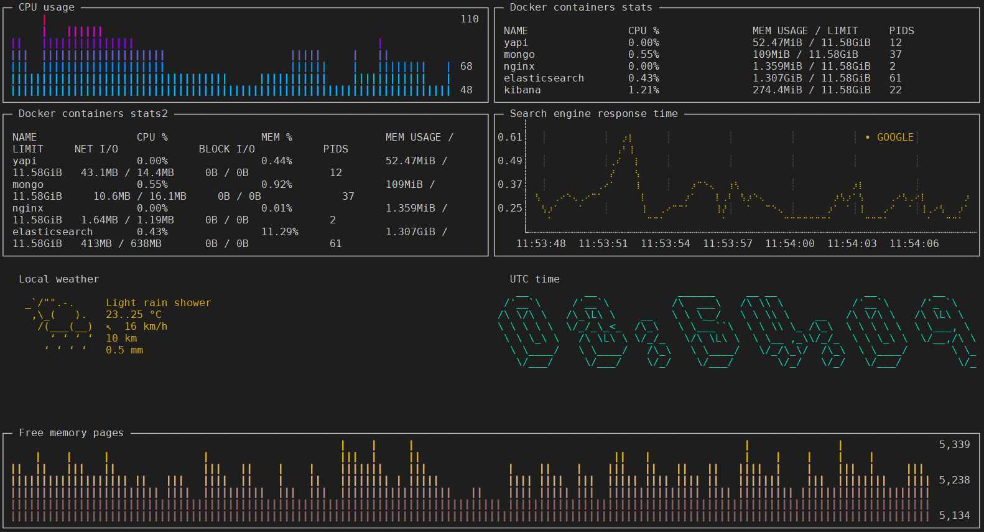The image size is (984, 532).
Task: Click the 110 value on CPU usage scale
Action: (x=470, y=19)
